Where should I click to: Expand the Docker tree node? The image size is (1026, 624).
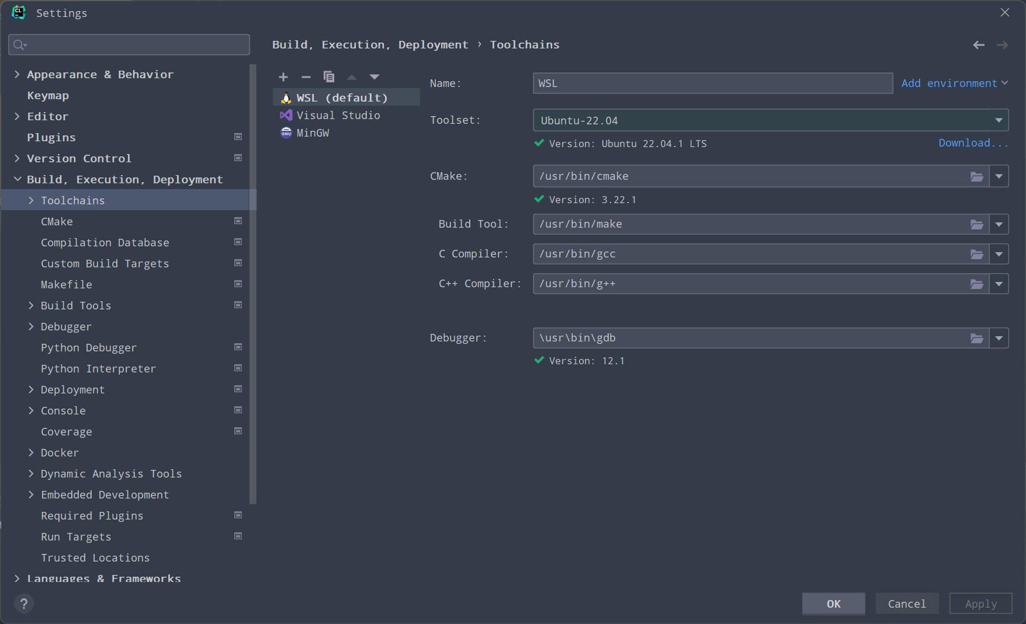(31, 452)
